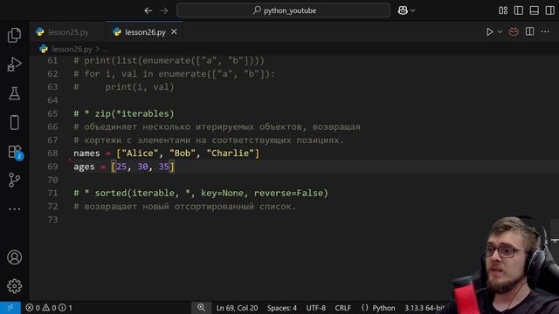Screen dimensions: 559x314
Task: Toggle the primary side bar
Action: tap(519, 10)
